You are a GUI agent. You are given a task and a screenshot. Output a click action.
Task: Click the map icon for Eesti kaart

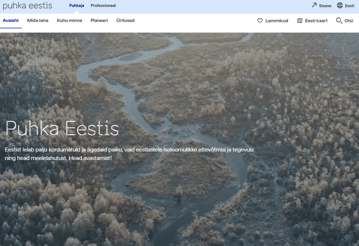point(300,21)
